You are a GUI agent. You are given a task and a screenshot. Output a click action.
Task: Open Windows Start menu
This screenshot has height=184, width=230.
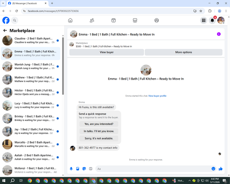click(x=4, y=181)
